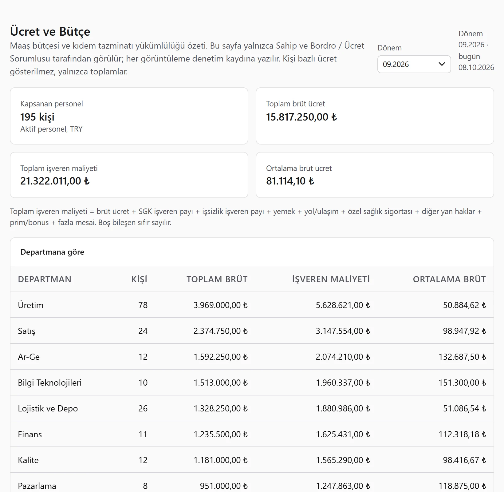Click Lojistik ve Depo headcount '26'
Viewport: 504px width, 492px height.
(143, 408)
